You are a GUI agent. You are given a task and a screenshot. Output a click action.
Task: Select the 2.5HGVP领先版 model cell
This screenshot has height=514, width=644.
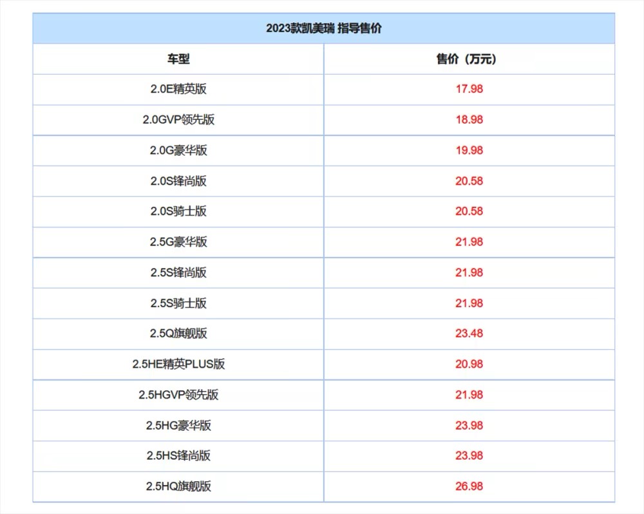178,395
